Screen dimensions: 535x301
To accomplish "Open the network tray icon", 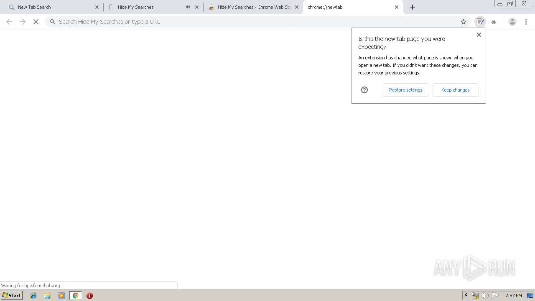I will (x=475, y=296).
